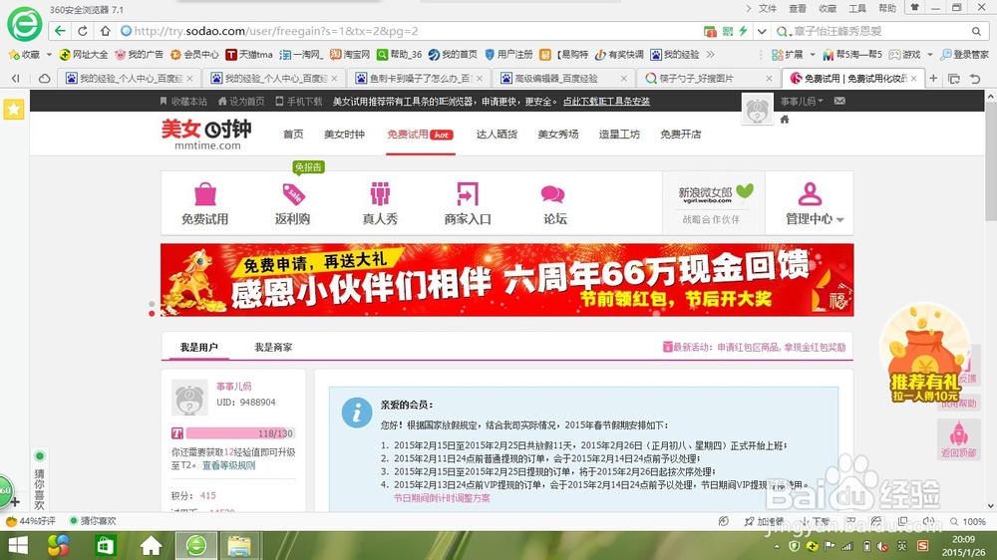The image size is (997, 560).
Task: Expand the 管理中心 dropdown
Action: pos(814,218)
